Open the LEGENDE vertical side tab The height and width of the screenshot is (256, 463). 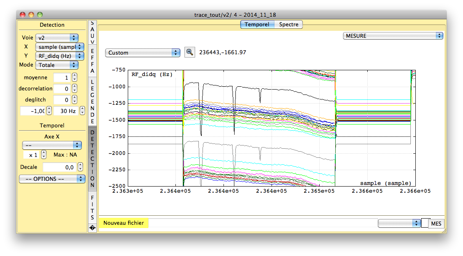[x=92, y=101]
